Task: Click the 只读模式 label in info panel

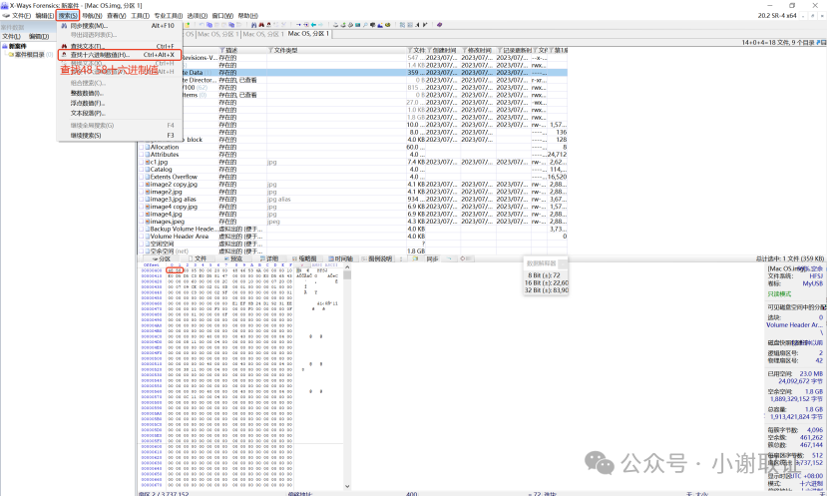Action: click(779, 293)
